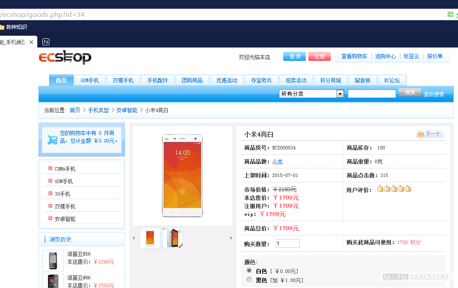Open 3G手机 category in sidebar
The width and height of the screenshot is (458, 288).
pos(63,194)
